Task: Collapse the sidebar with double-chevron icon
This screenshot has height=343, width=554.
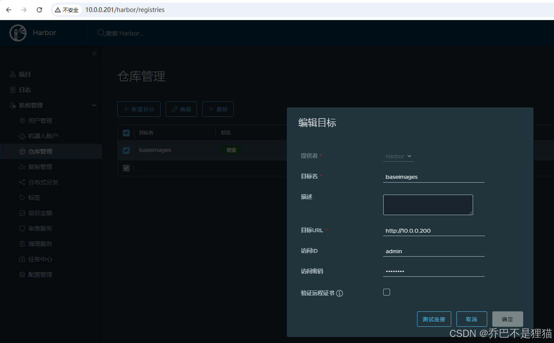Action: point(94,53)
